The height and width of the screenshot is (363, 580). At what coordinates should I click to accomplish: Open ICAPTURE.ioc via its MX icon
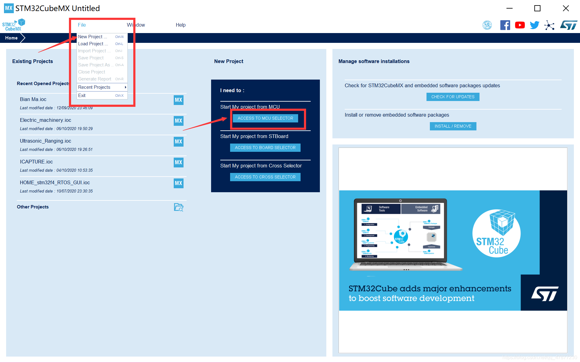(179, 162)
